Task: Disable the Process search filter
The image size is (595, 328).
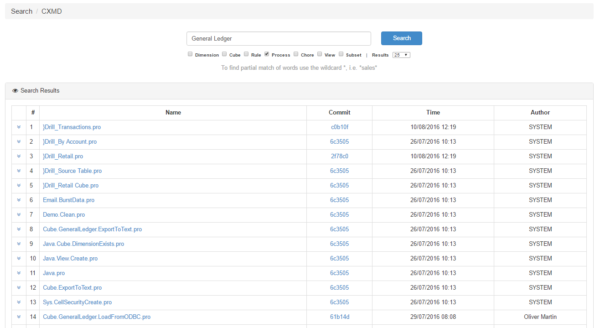Action: [x=266, y=54]
